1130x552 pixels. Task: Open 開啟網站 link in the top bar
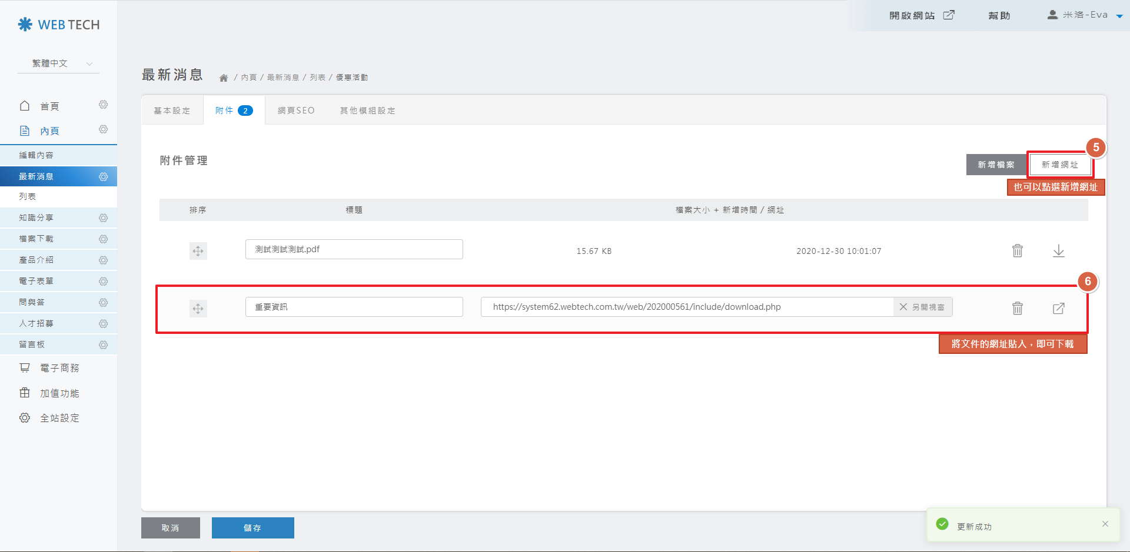921,15
